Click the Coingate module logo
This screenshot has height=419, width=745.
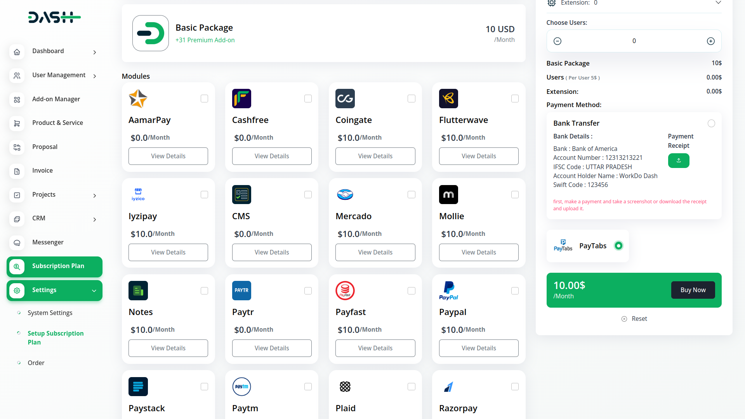[x=345, y=99]
